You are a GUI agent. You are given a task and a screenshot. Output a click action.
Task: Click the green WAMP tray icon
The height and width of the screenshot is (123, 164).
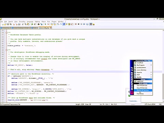coord(129,96)
